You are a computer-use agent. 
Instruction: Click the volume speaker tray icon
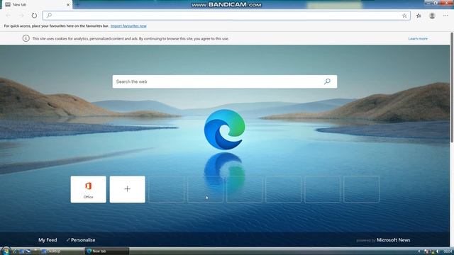pos(438,251)
